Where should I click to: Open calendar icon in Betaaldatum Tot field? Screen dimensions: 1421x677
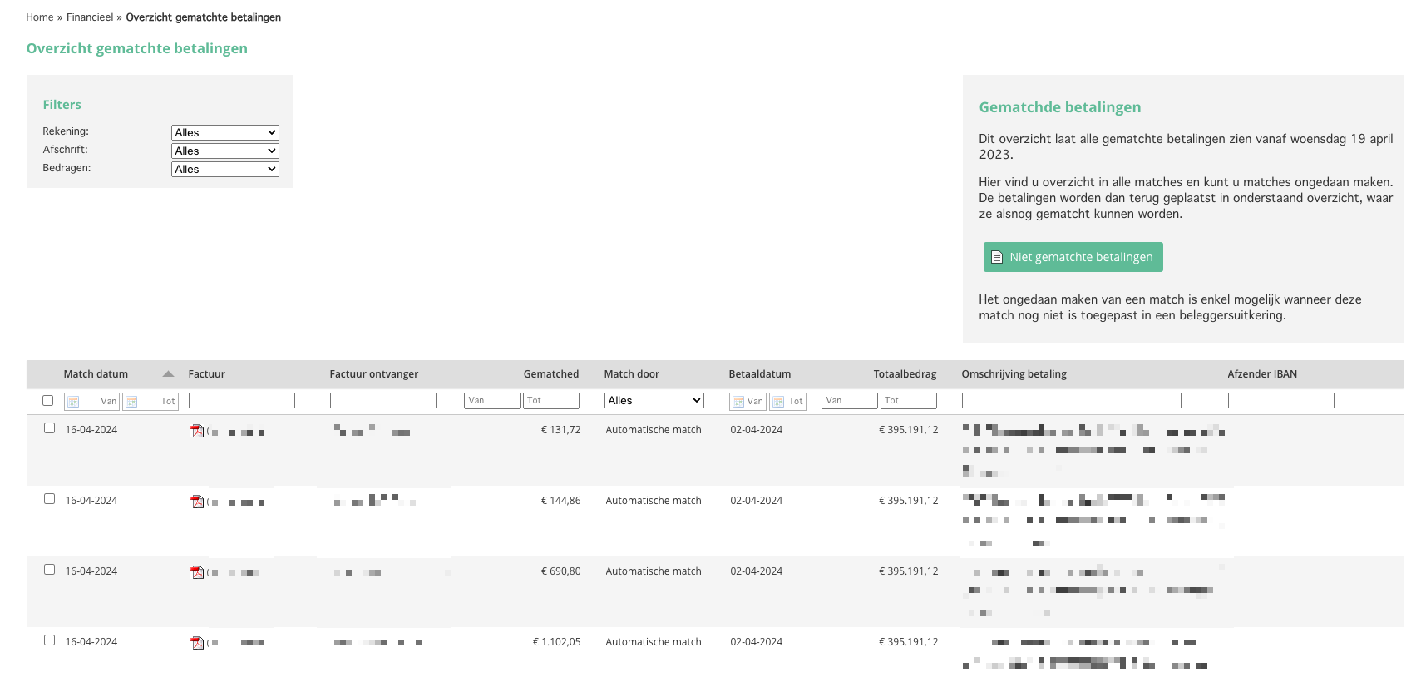pyautogui.click(x=778, y=402)
